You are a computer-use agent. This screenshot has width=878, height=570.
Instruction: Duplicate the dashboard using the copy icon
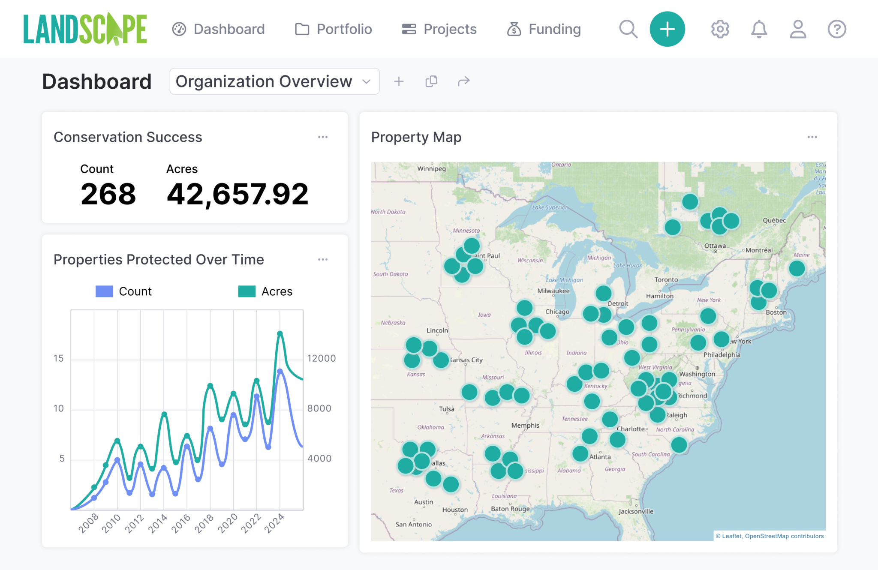[431, 81]
